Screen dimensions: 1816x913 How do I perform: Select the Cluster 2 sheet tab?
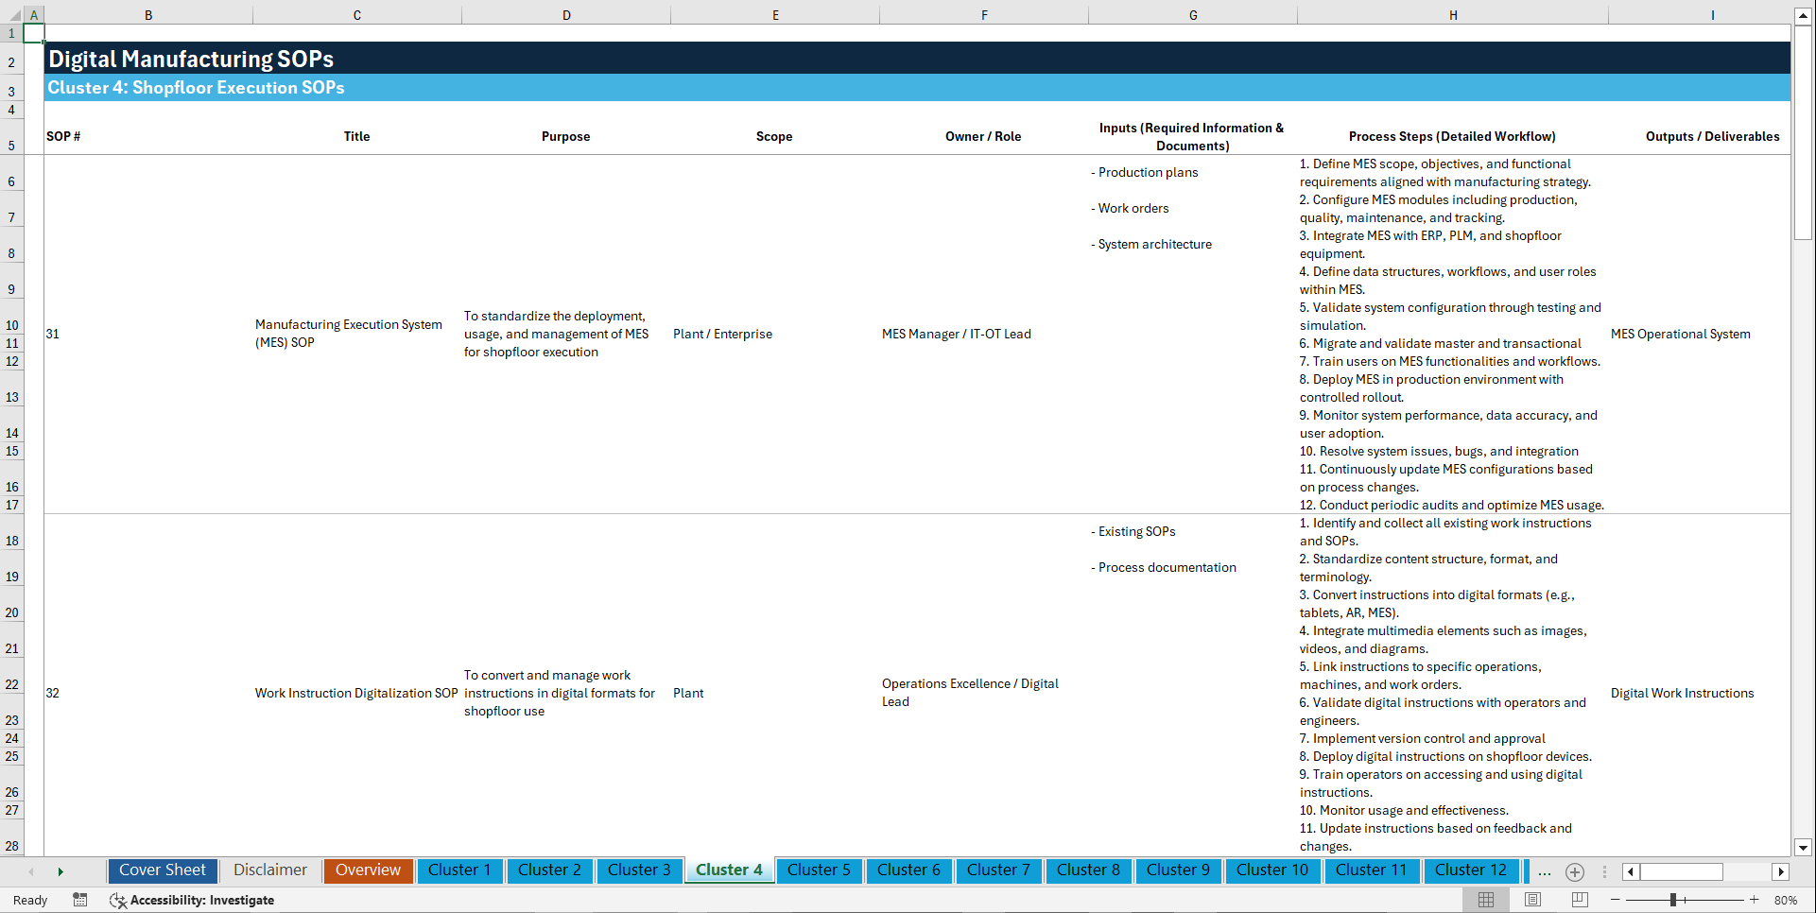(x=549, y=870)
